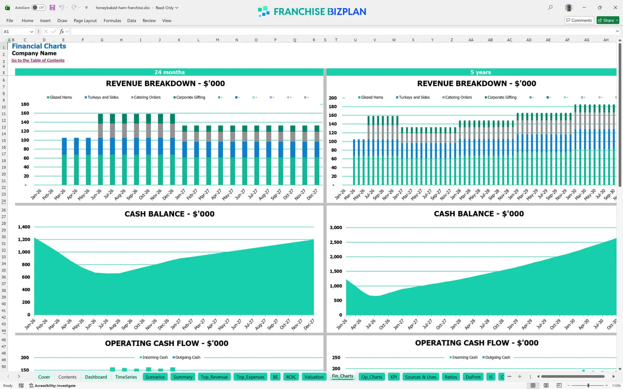Switch to Normal view in status bar
Image resolution: width=623 pixels, height=389 pixels.
pos(533,385)
